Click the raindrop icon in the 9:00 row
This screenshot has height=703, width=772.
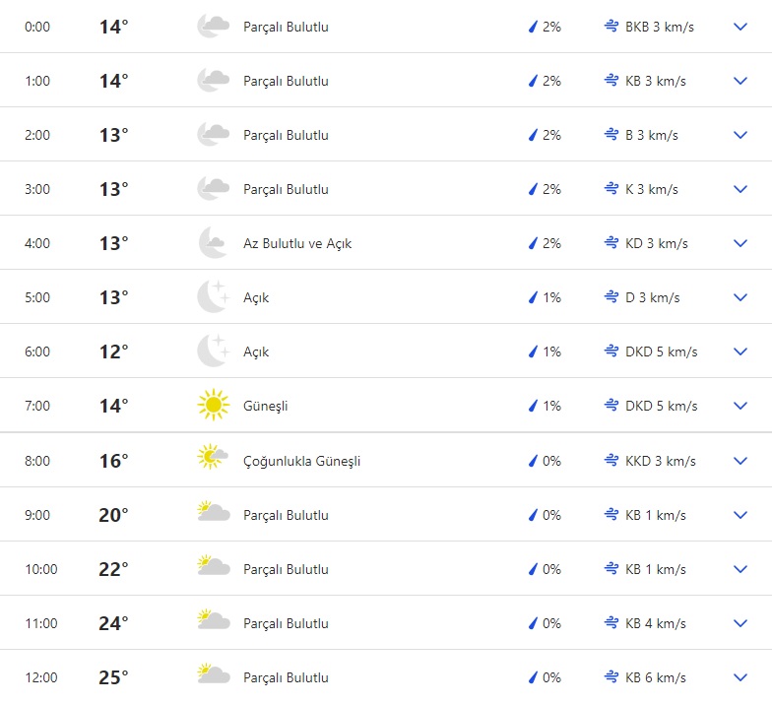click(x=534, y=514)
